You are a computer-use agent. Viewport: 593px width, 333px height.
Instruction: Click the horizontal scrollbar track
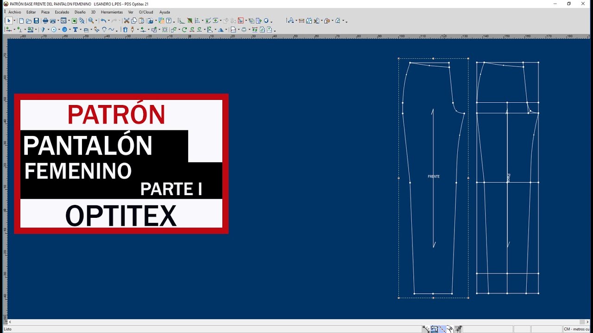pyautogui.click(x=296, y=322)
